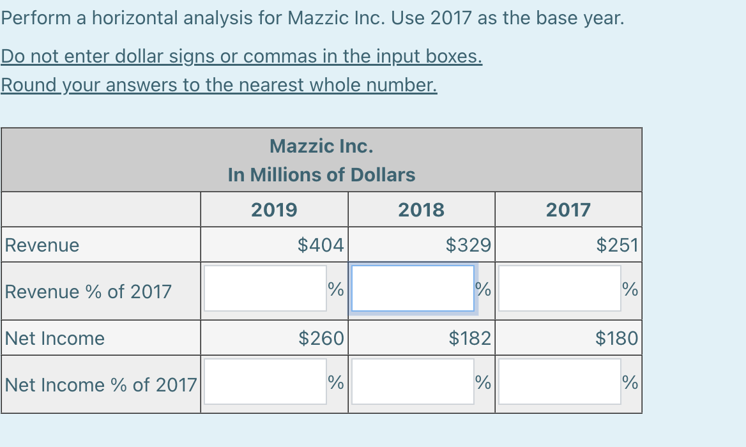Click the $180 Net Income base value
The image size is (746, 447).
[x=616, y=338]
